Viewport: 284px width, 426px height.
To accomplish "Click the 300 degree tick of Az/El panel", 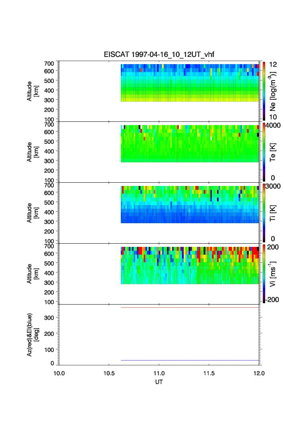I will [49, 318].
